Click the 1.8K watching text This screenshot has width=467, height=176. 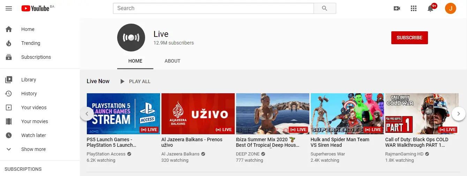coord(400,160)
